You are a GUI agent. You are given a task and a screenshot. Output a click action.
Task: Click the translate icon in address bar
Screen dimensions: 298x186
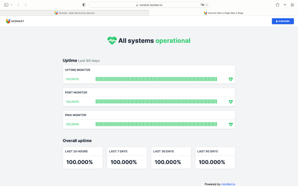[x=202, y=5]
